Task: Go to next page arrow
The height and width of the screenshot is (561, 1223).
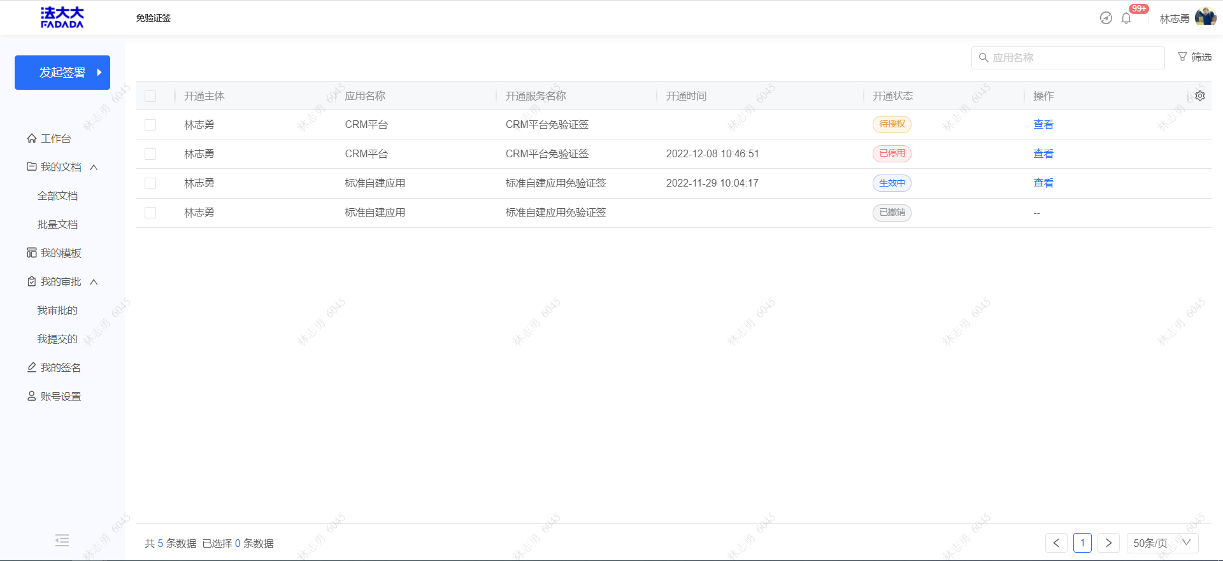Action: (x=1108, y=543)
